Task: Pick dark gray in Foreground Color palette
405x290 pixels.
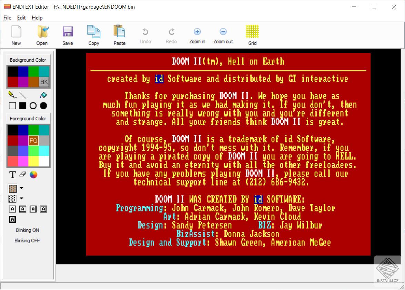Action: (x=13, y=151)
